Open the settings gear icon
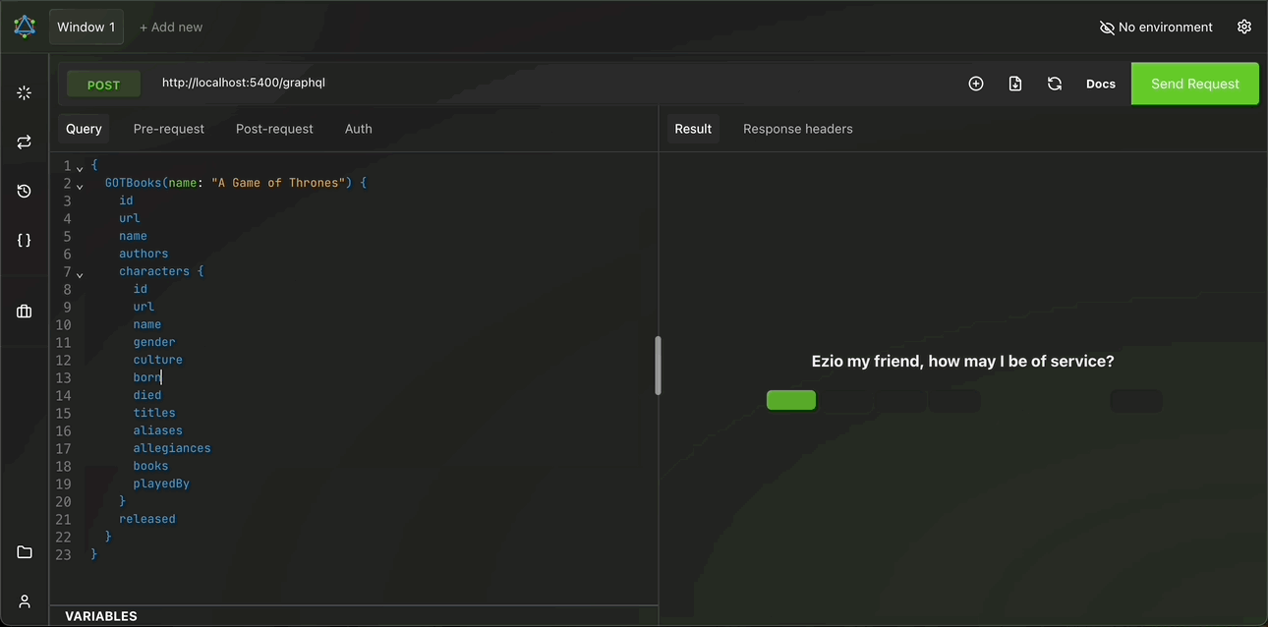The width and height of the screenshot is (1268, 627). [x=1244, y=27]
